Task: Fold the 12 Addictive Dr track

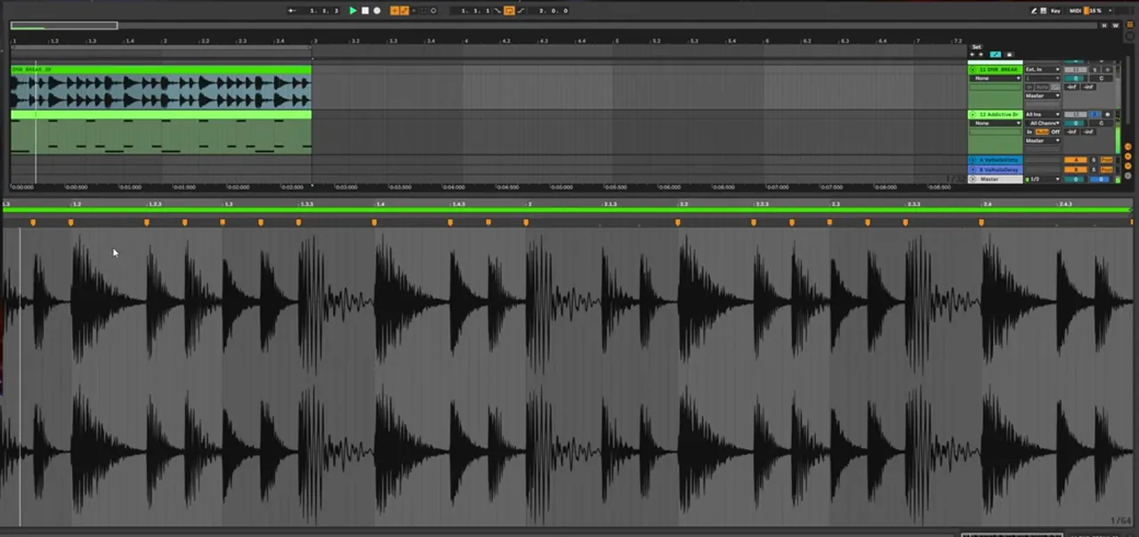Action: point(973,115)
